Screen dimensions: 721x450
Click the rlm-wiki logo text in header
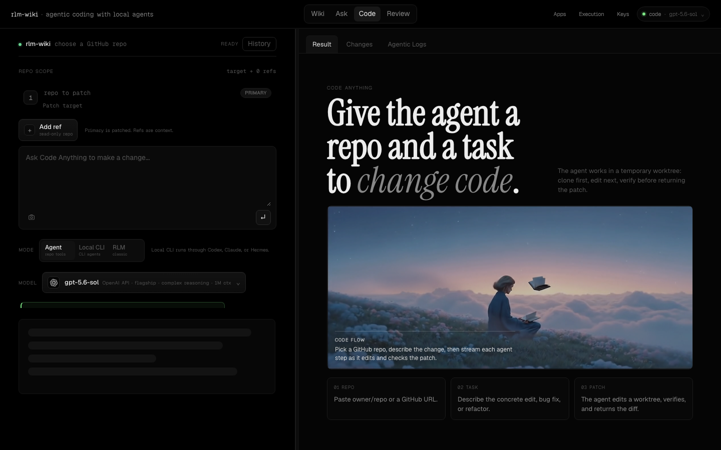[25, 14]
